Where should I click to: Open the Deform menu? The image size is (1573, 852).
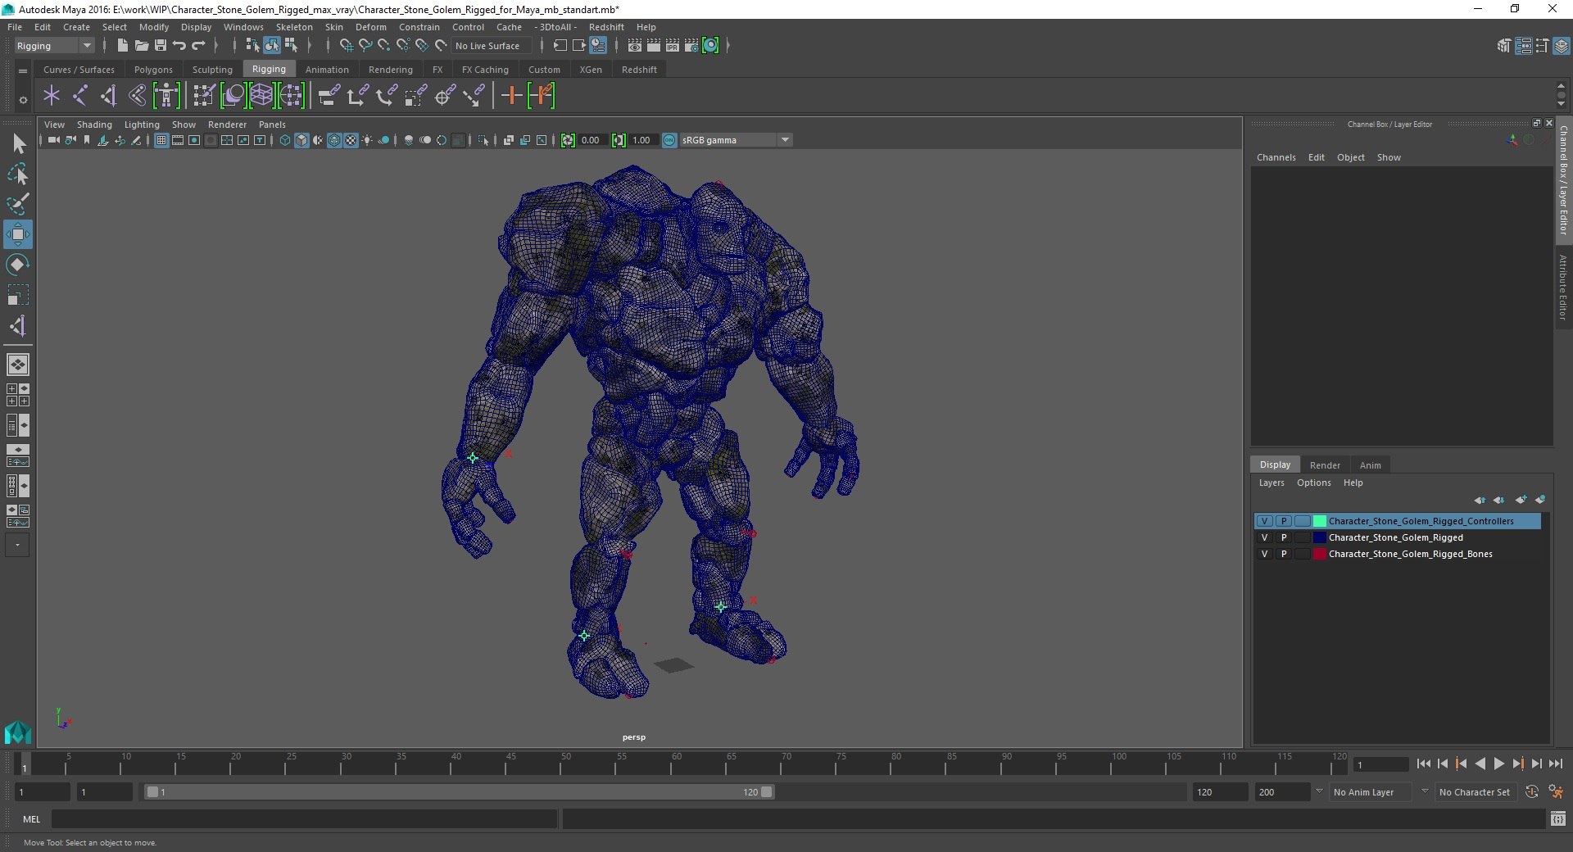370,27
